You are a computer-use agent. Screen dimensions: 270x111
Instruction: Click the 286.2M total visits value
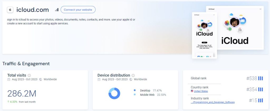tap(22, 93)
